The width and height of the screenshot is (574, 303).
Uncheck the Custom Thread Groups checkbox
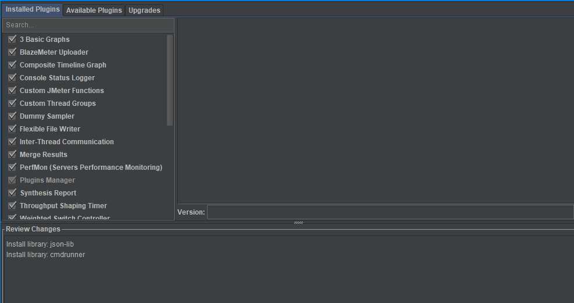(x=12, y=103)
